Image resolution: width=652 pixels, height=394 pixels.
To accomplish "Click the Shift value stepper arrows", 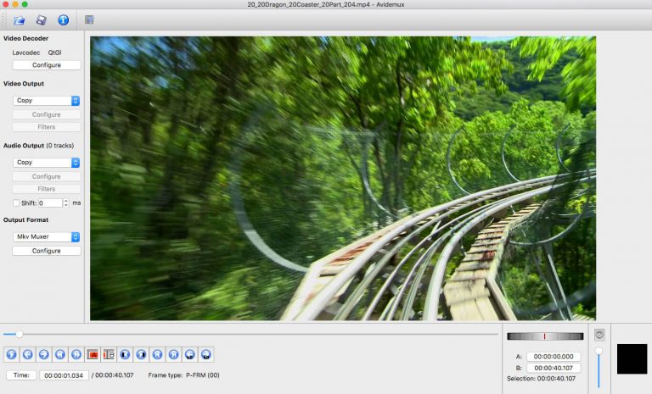I will click(65, 203).
